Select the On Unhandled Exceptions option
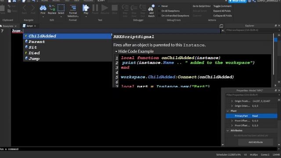The width and height of the screenshot is (281, 158). click(x=173, y=16)
